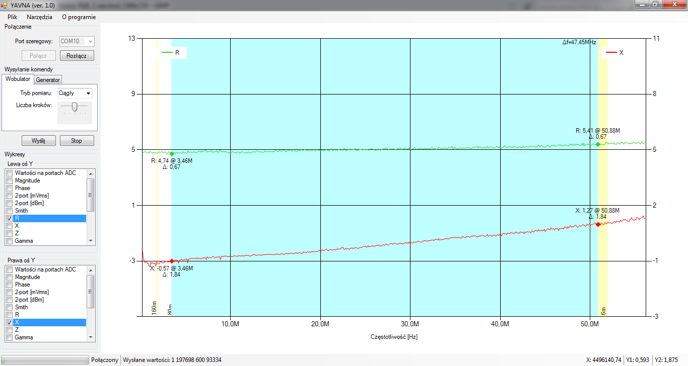Open the Port szeregowy COM10 dropdown

click(x=77, y=41)
